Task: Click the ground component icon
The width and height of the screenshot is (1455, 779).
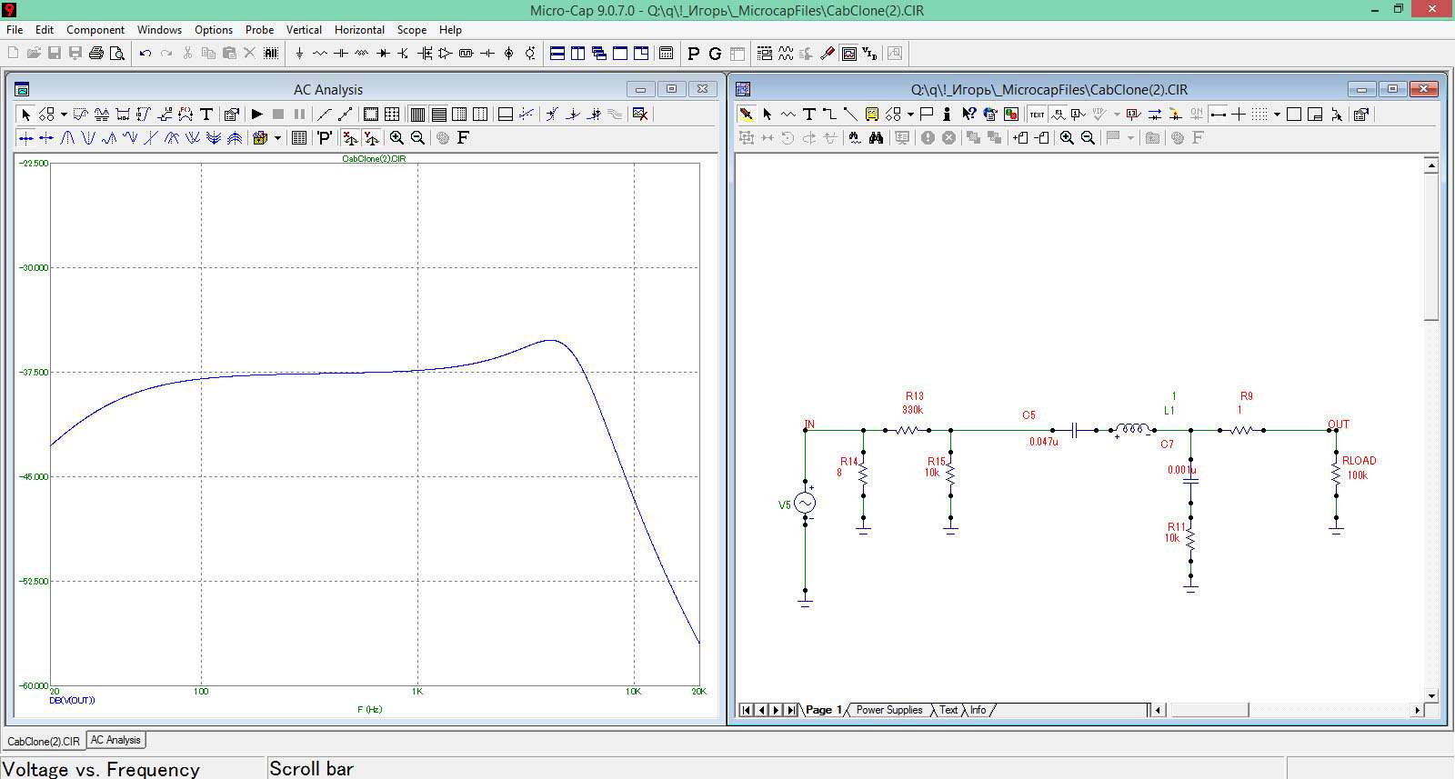Action: [x=299, y=54]
